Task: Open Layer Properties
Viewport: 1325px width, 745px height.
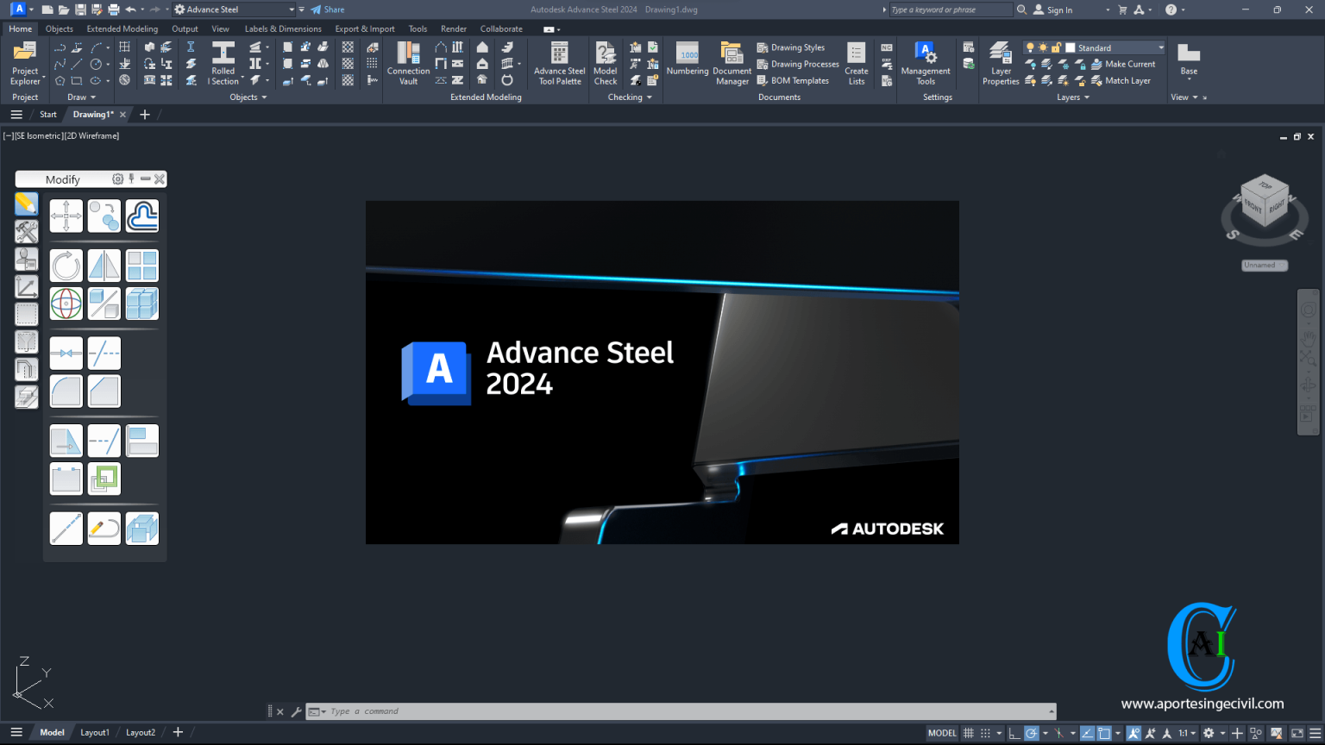Action: coord(1001,62)
